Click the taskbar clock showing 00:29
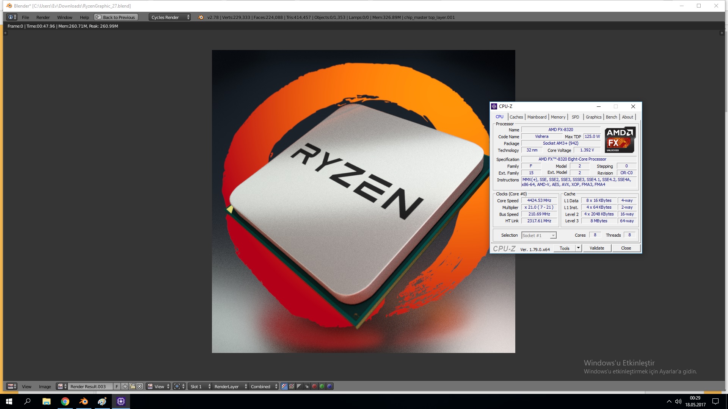 (695, 401)
